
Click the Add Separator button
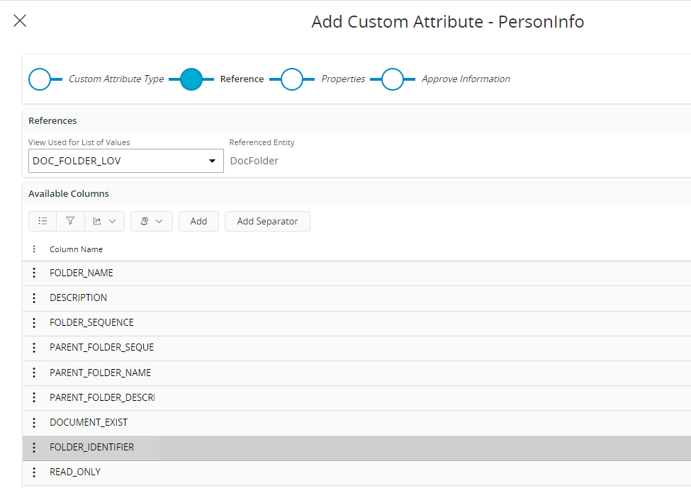267,221
